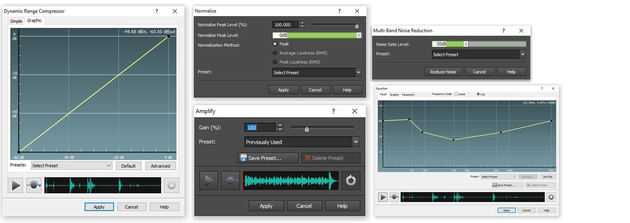This screenshot has width=630, height=223.
Task: Cancel the Dynamic Range Compressor dialog
Action: pyautogui.click(x=132, y=207)
